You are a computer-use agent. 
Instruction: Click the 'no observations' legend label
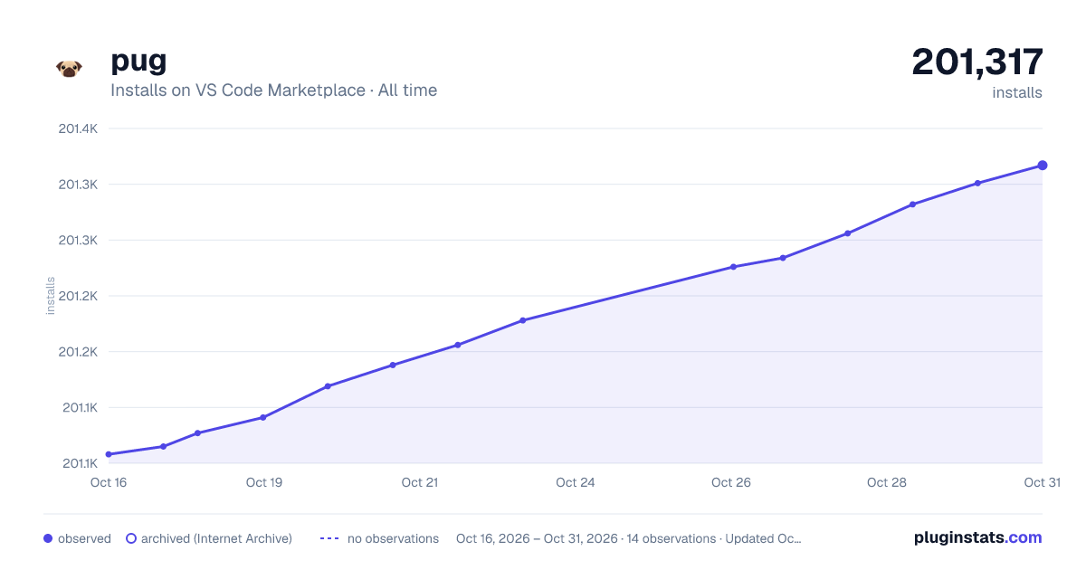tap(393, 538)
